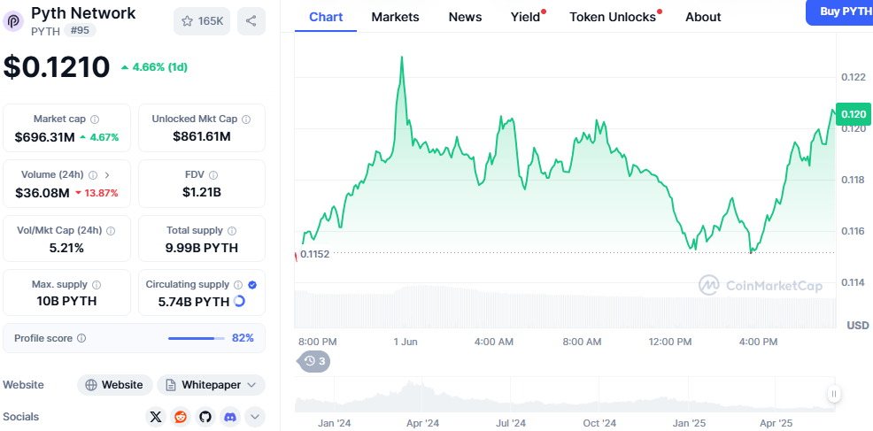Screen dimensions: 873x431
Task: Open the Reddit social link
Action: 181,417
